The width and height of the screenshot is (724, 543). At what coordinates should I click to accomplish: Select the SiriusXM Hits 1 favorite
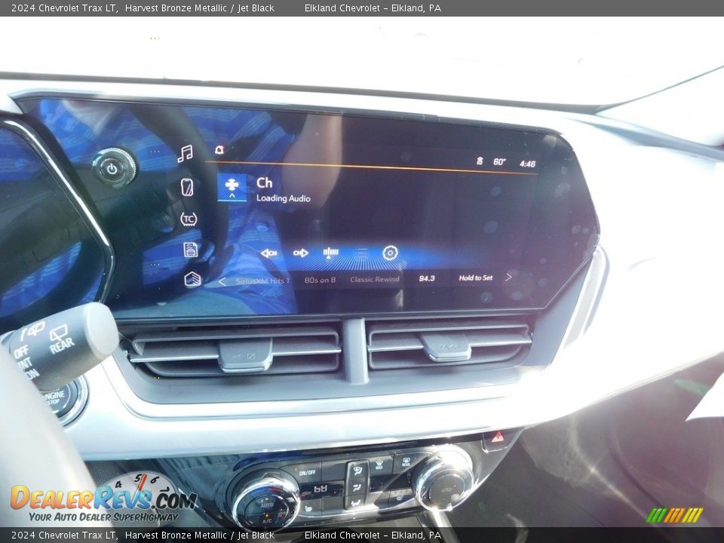coord(262,281)
